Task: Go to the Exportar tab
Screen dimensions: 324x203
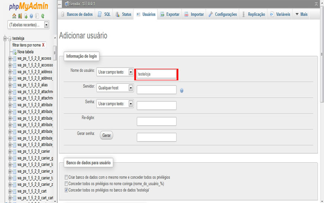Action: click(x=170, y=14)
